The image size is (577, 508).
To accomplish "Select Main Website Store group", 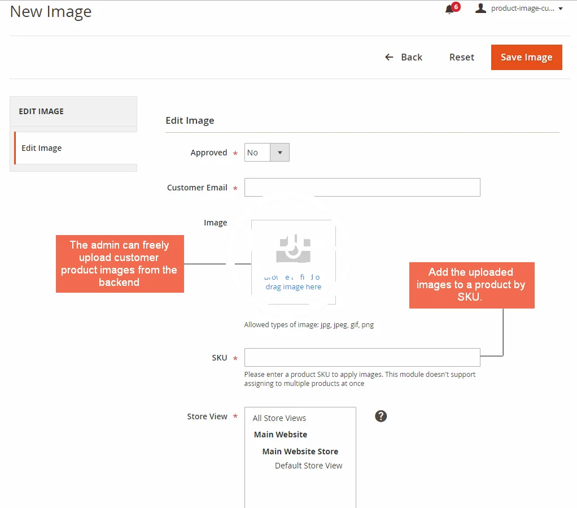I will tap(300, 451).
